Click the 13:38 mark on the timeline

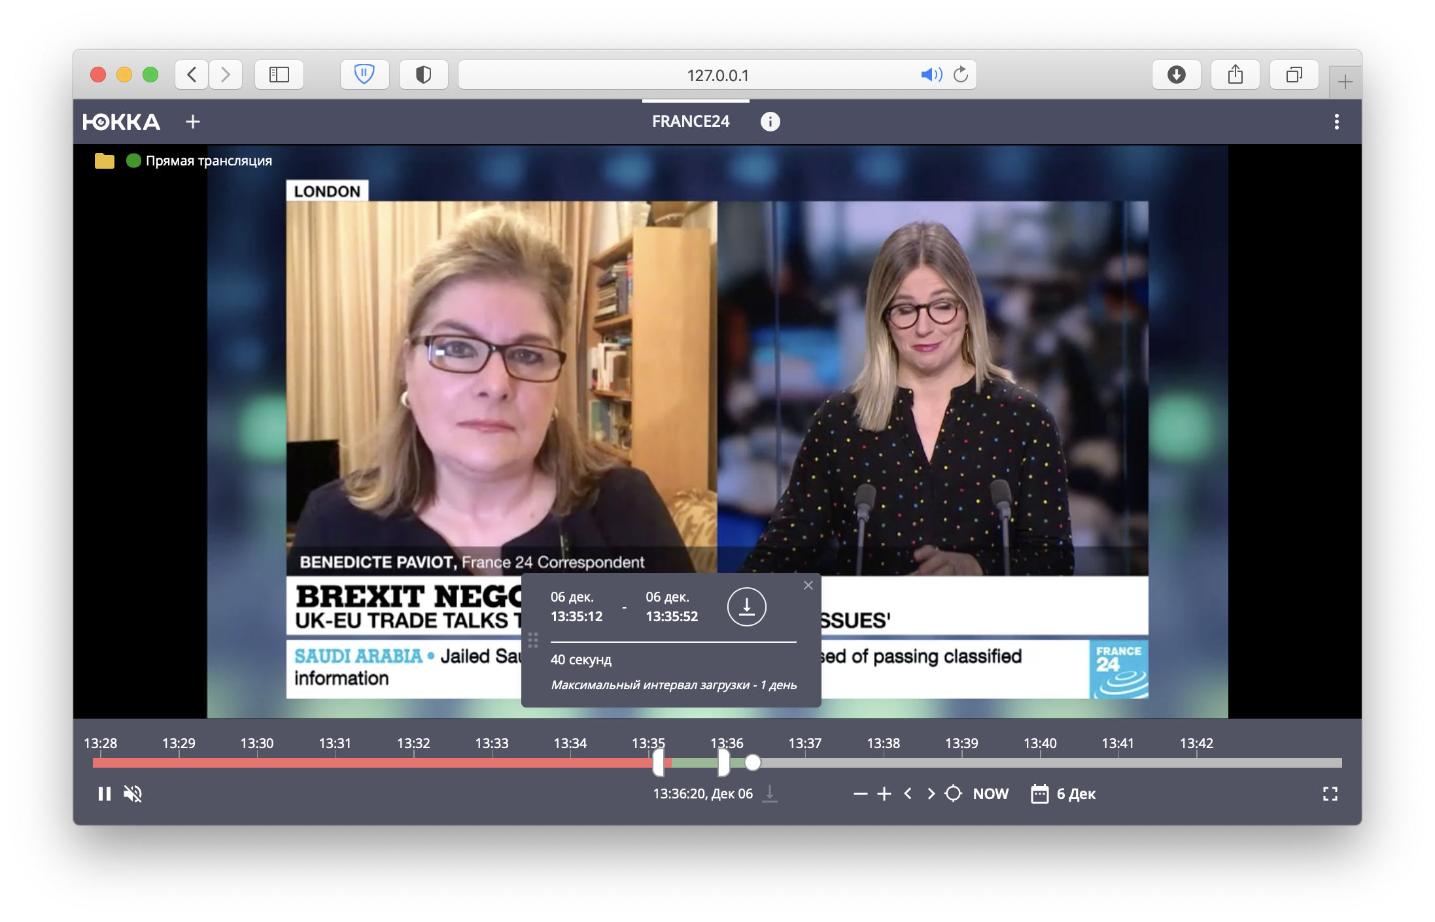pyautogui.click(x=884, y=743)
